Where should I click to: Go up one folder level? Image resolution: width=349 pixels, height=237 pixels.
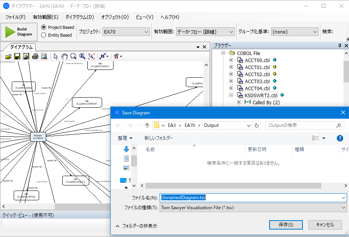click(147, 125)
